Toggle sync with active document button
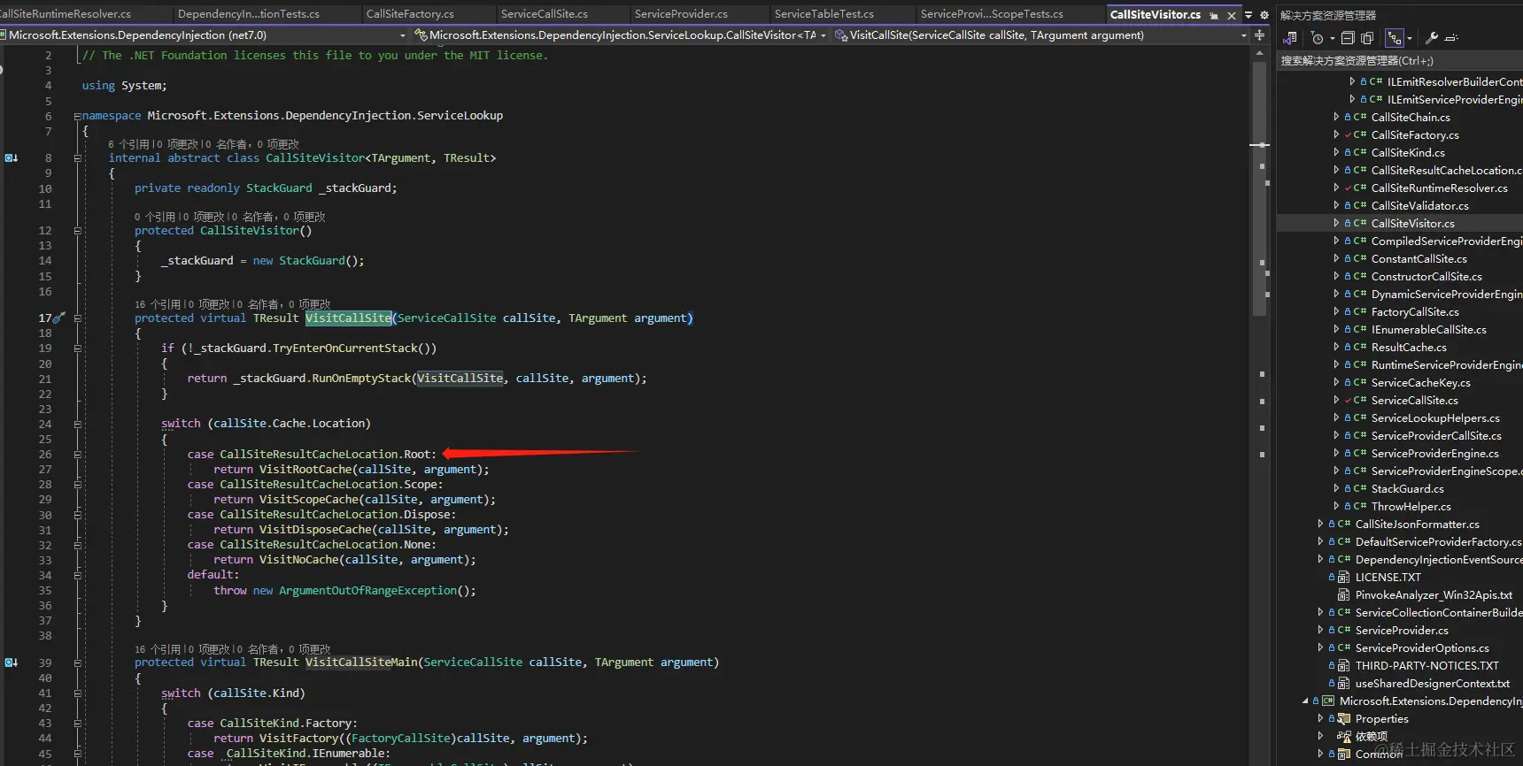The image size is (1523, 766). coord(1395,38)
